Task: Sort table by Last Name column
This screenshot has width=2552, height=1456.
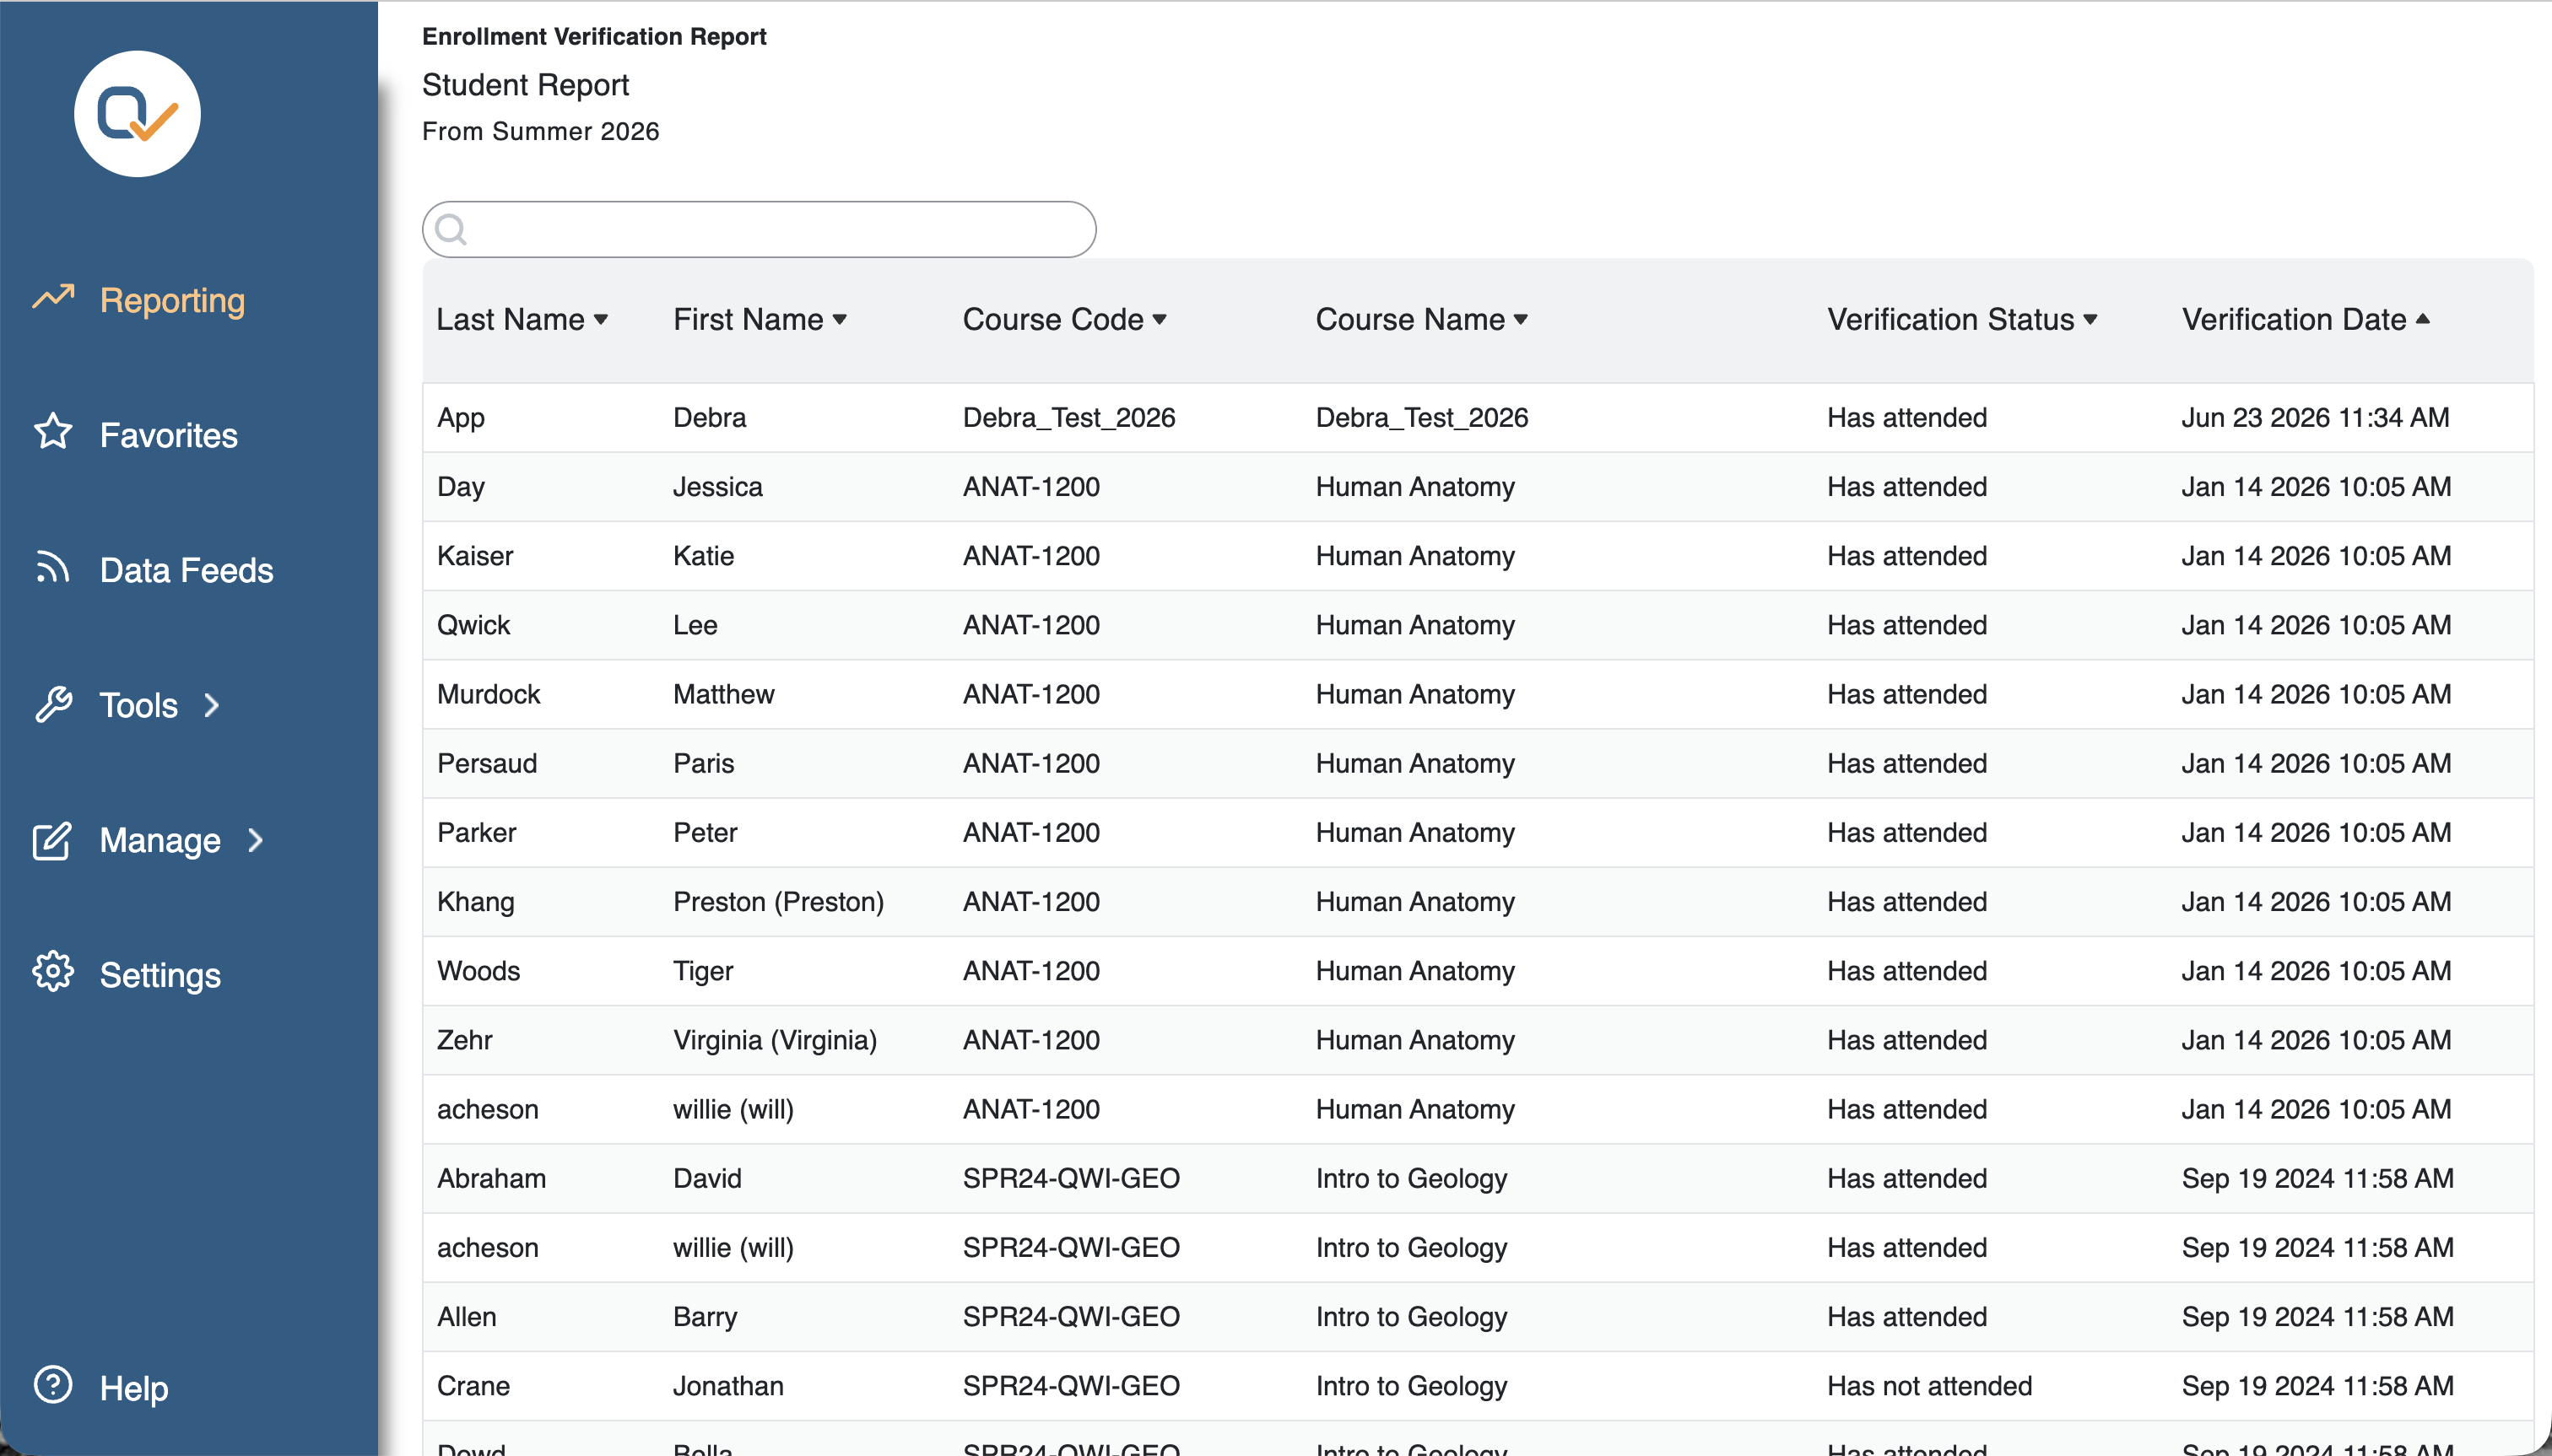Action: click(522, 319)
